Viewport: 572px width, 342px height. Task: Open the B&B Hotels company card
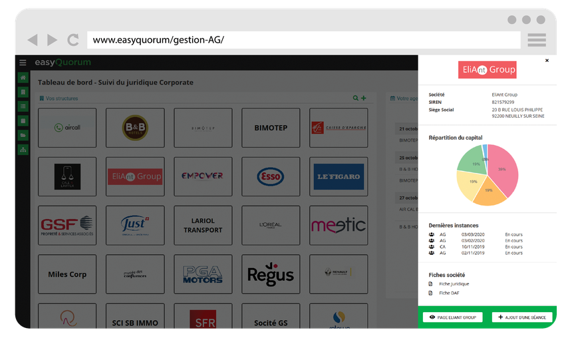[135, 128]
